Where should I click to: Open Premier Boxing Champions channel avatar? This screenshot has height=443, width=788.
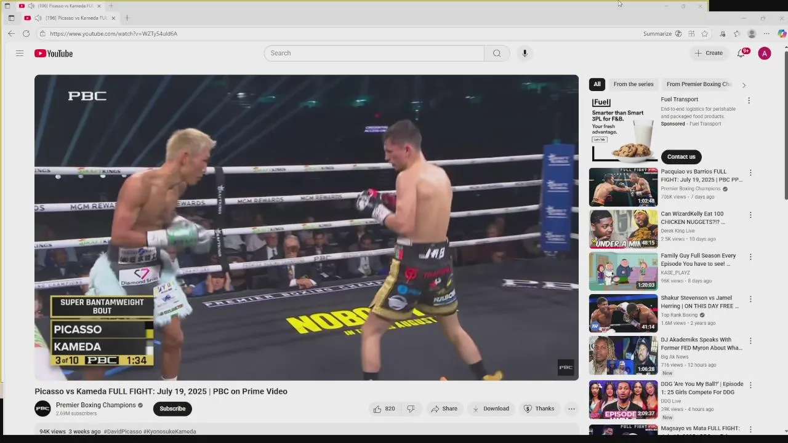pos(42,409)
